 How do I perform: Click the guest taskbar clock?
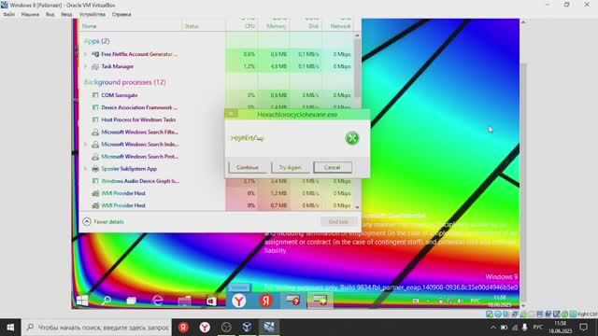(x=500, y=301)
